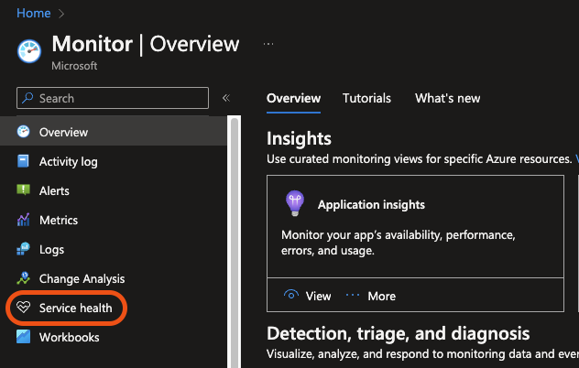
Task: Click the Detection, triage, and diagnosis heading
Action: pyautogui.click(x=398, y=334)
